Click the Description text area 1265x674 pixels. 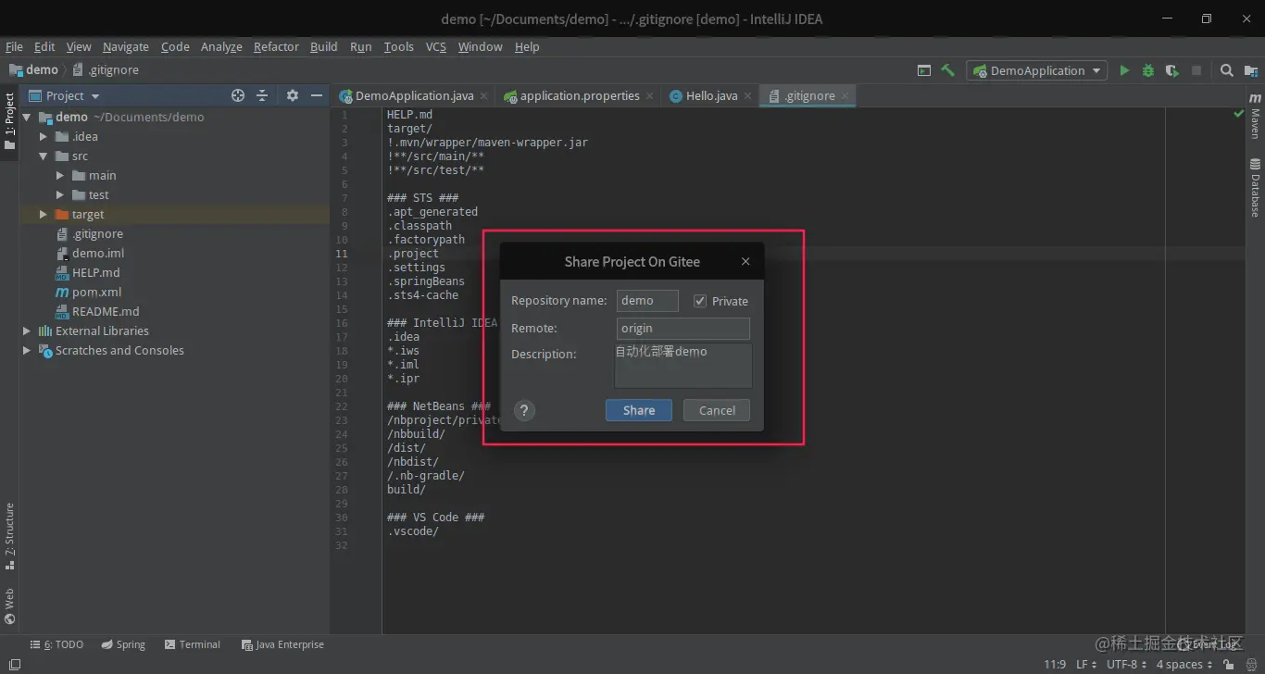(683, 366)
